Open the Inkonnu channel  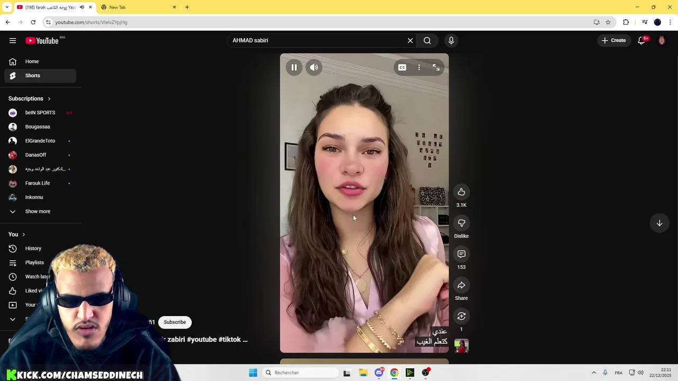coord(40,197)
